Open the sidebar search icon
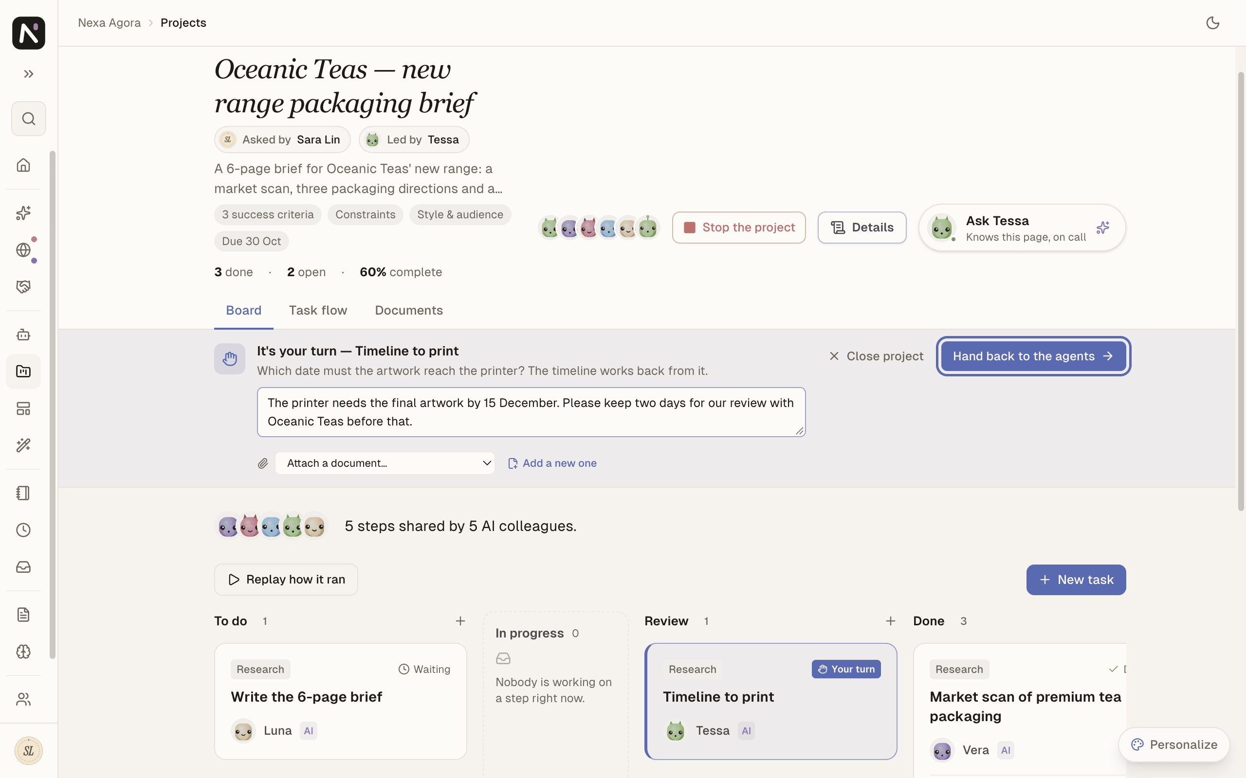 point(28,119)
